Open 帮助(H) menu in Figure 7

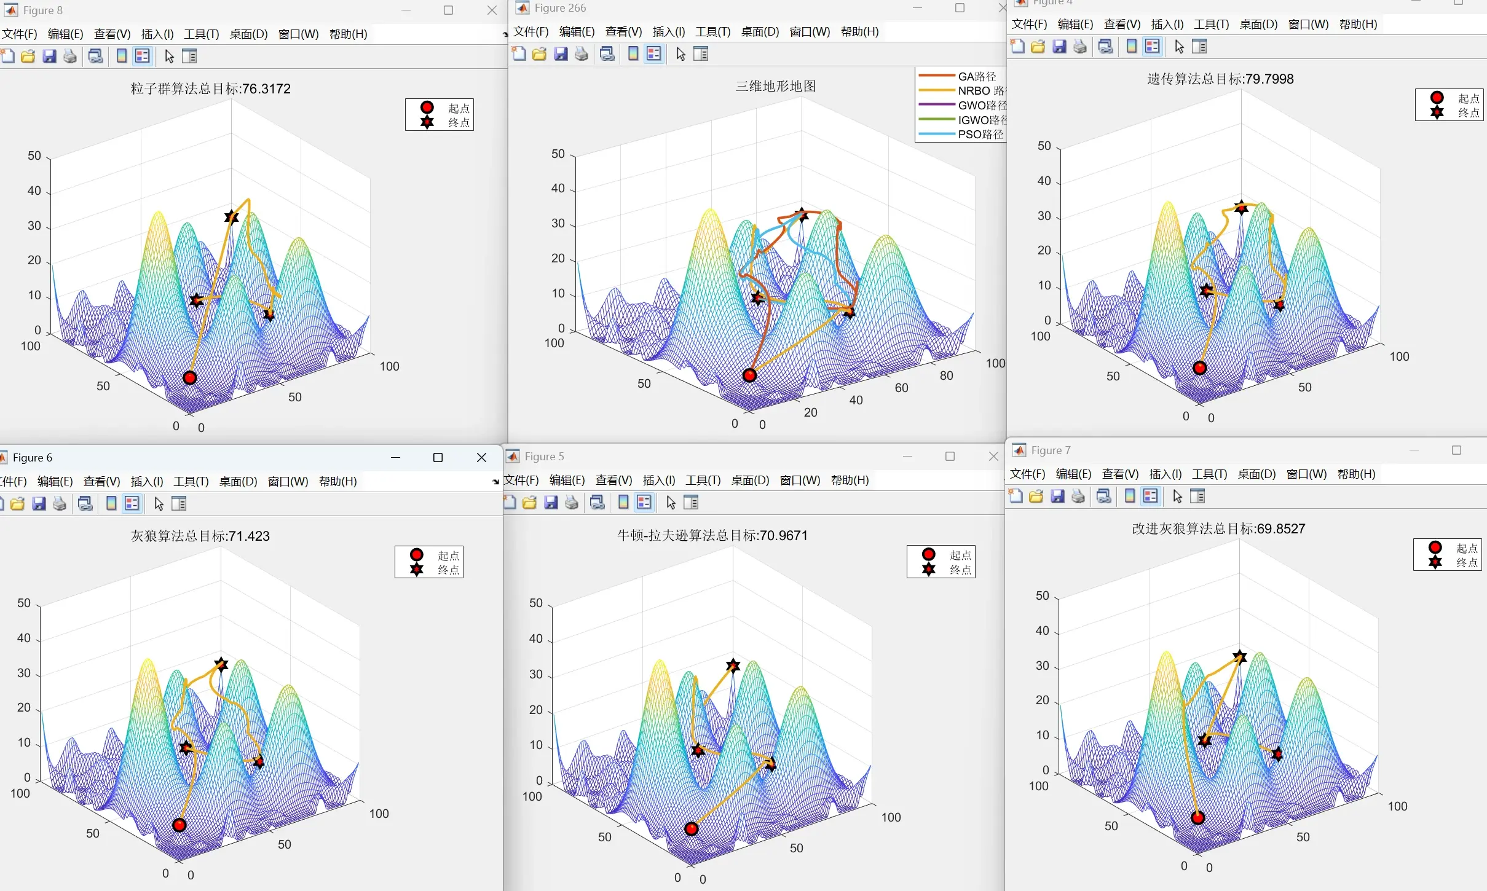(1356, 474)
